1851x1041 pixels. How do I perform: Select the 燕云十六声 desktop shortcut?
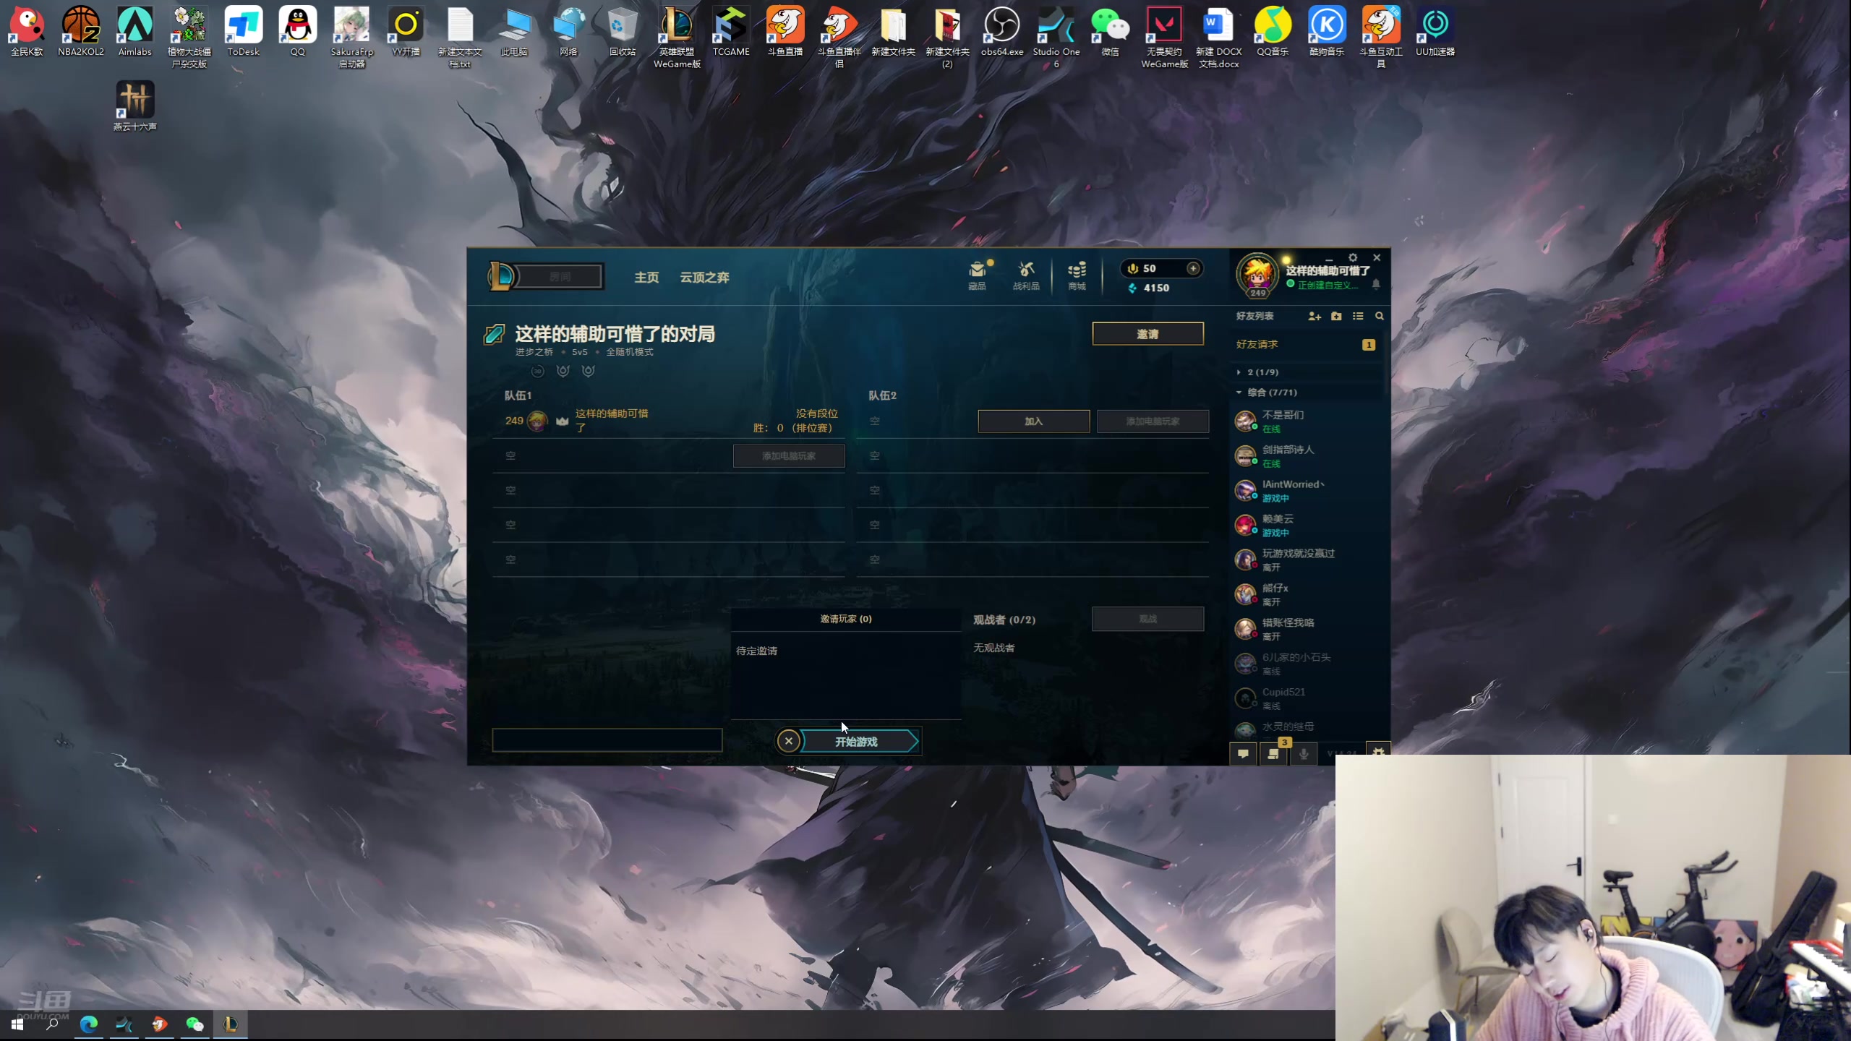coord(135,106)
